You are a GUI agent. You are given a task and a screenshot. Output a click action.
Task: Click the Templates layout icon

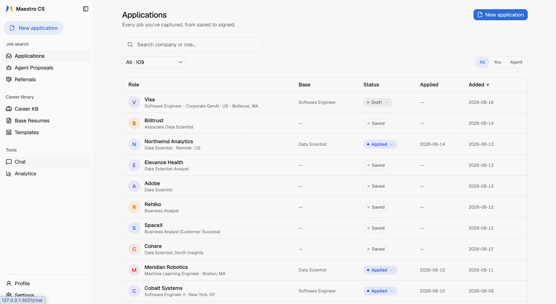coord(9,133)
